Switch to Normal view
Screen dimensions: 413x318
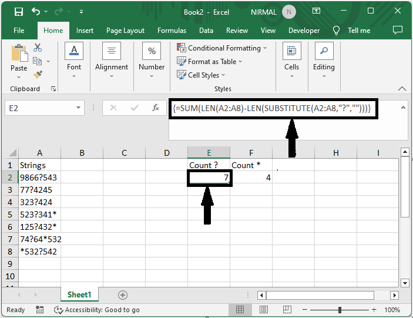(x=240, y=310)
